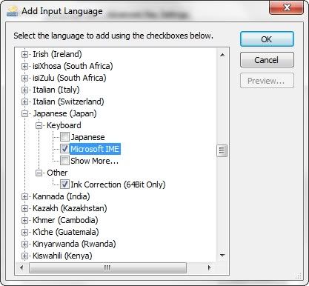Click the horizontal scroll right arrow
Screen dimensions: 309x286
[x=210, y=267]
